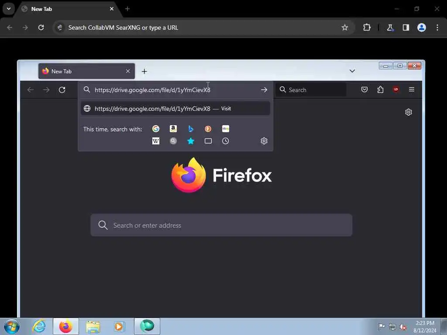This screenshot has width=447, height=335.
Task: Open Windows Media Player on taskbar
Action: pos(119,326)
